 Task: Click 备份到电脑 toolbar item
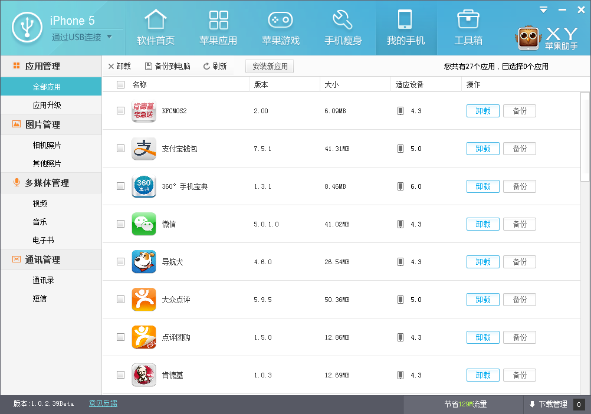[x=168, y=66]
